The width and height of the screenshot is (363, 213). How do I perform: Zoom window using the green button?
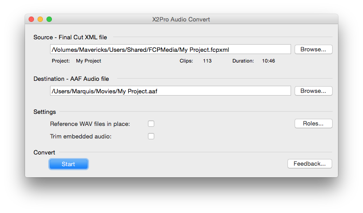tap(49, 19)
